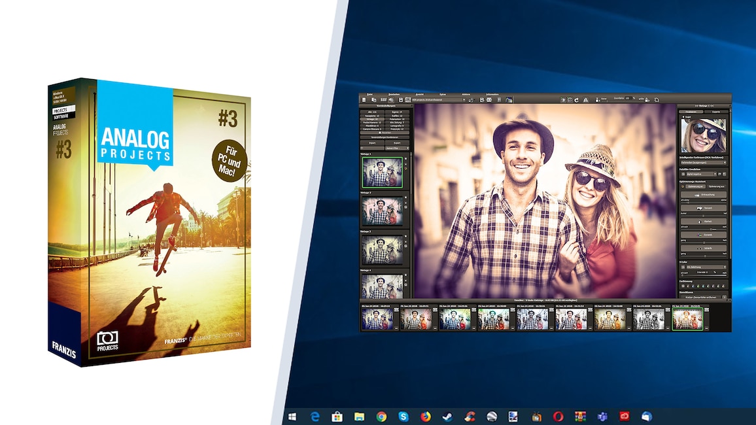Select the last green-outlined timeline thumbnail
The height and width of the screenshot is (425, 756).
click(x=687, y=318)
